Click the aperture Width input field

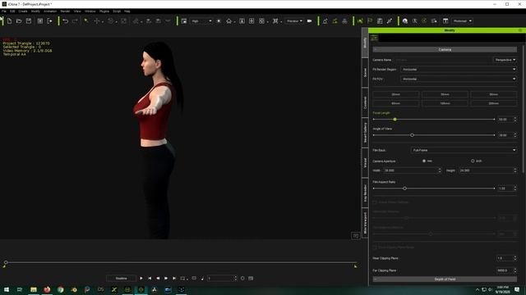tap(413, 170)
